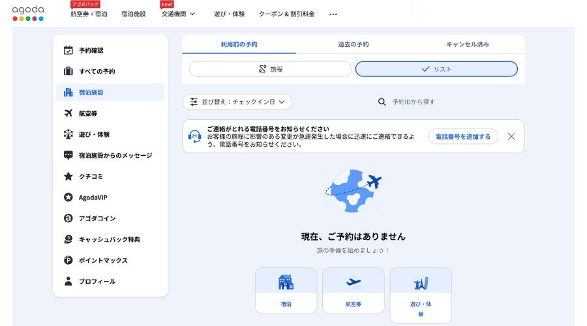The height and width of the screenshot is (326, 587).
Task: Click the headset support icon in banner
Action: point(194,136)
